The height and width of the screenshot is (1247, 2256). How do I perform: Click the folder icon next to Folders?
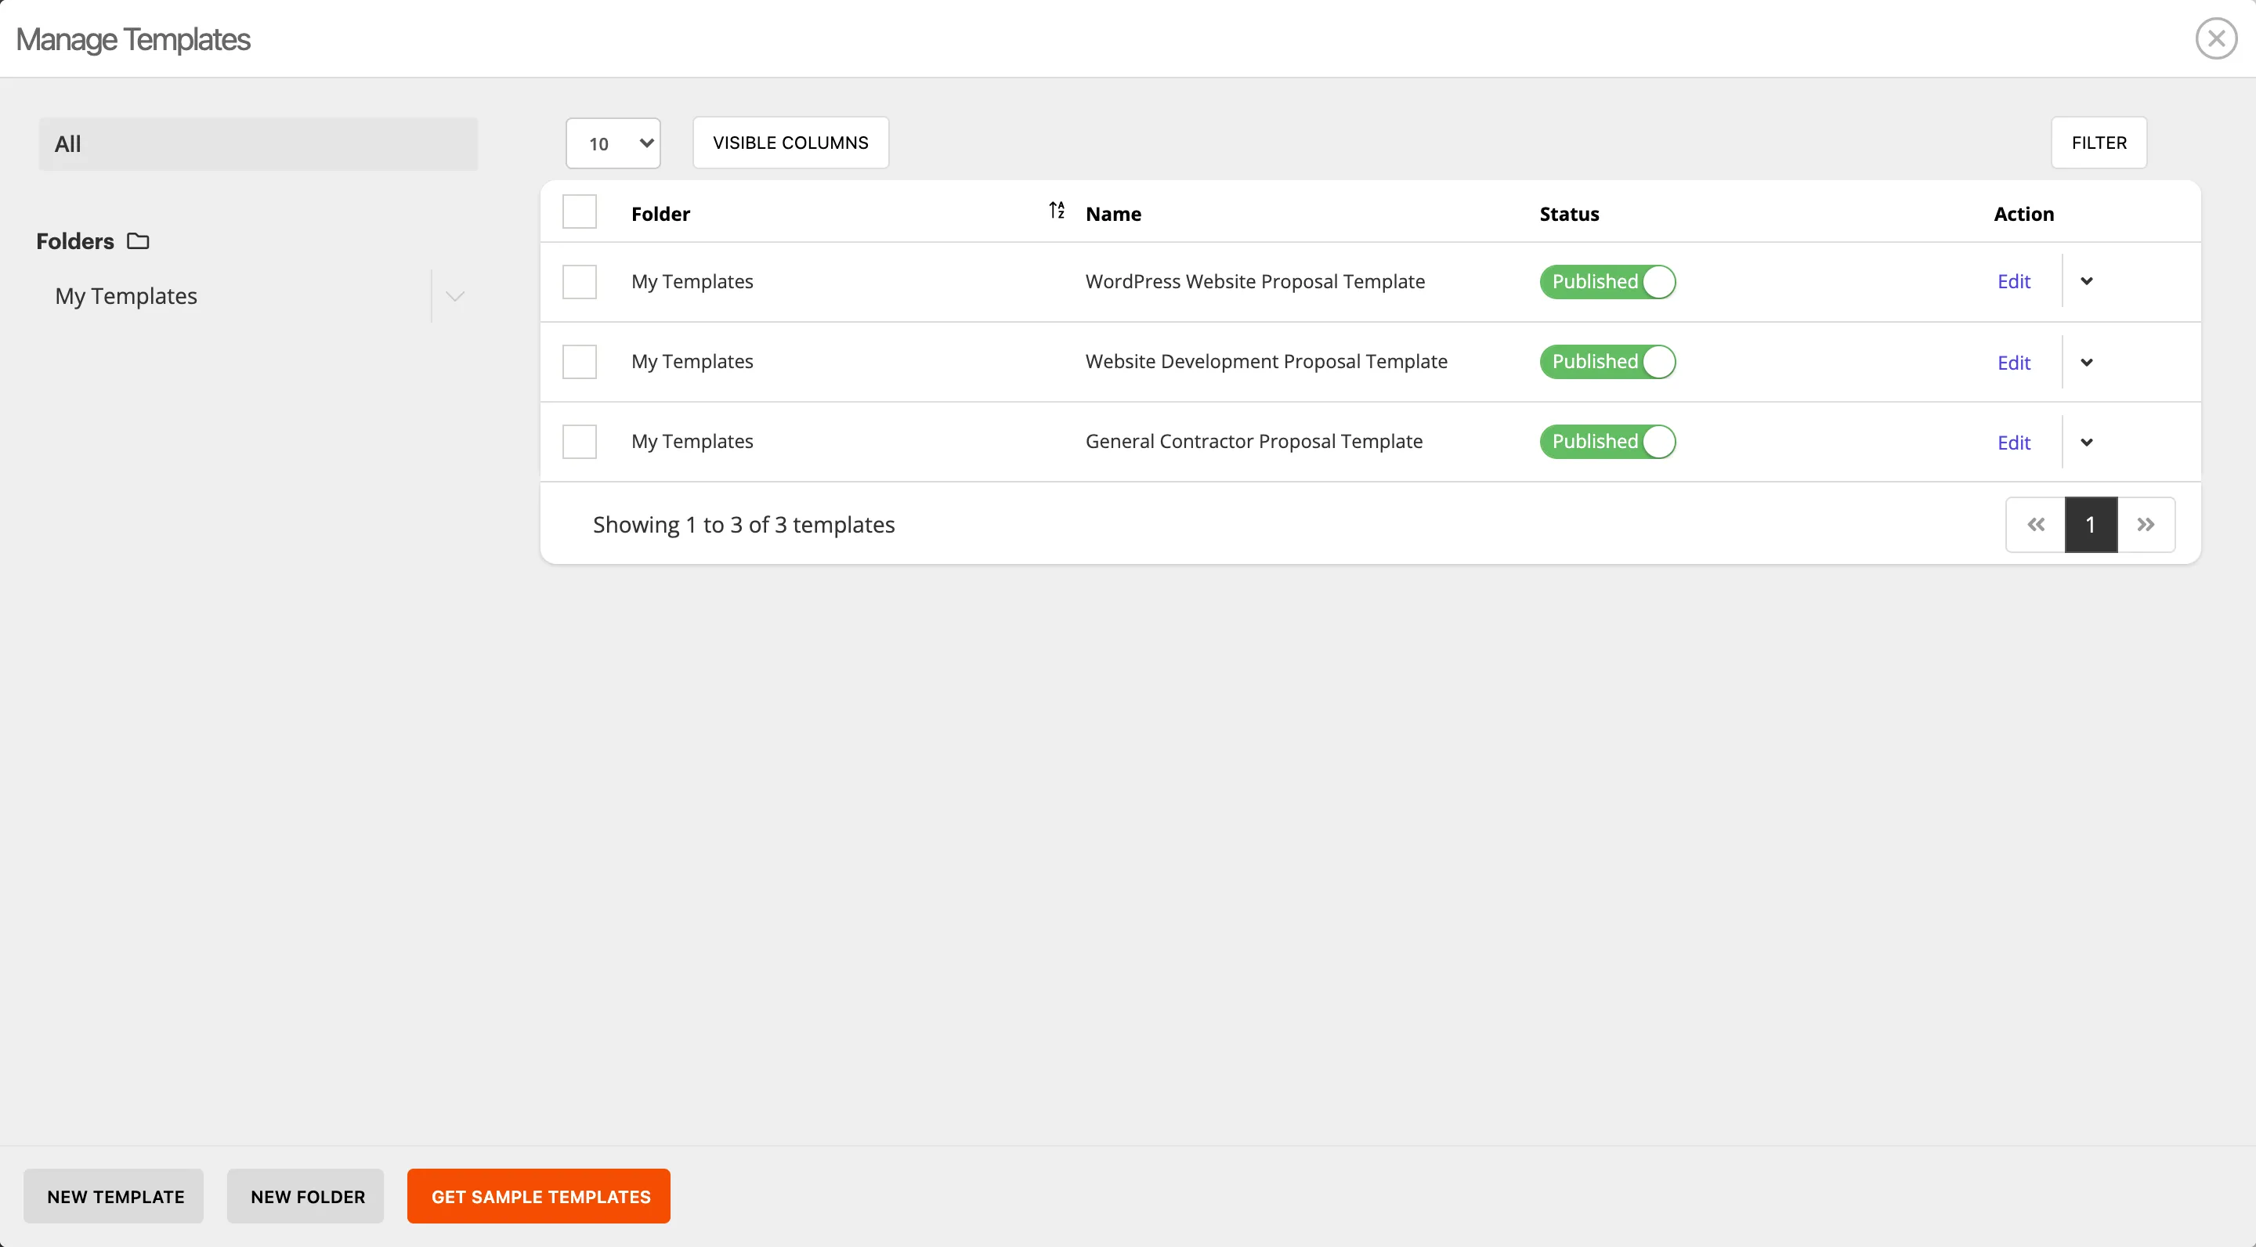(138, 240)
